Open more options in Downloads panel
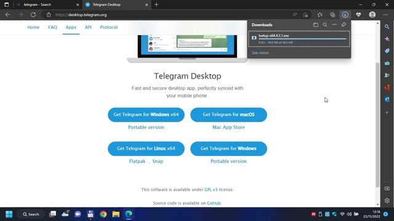 click(x=334, y=25)
